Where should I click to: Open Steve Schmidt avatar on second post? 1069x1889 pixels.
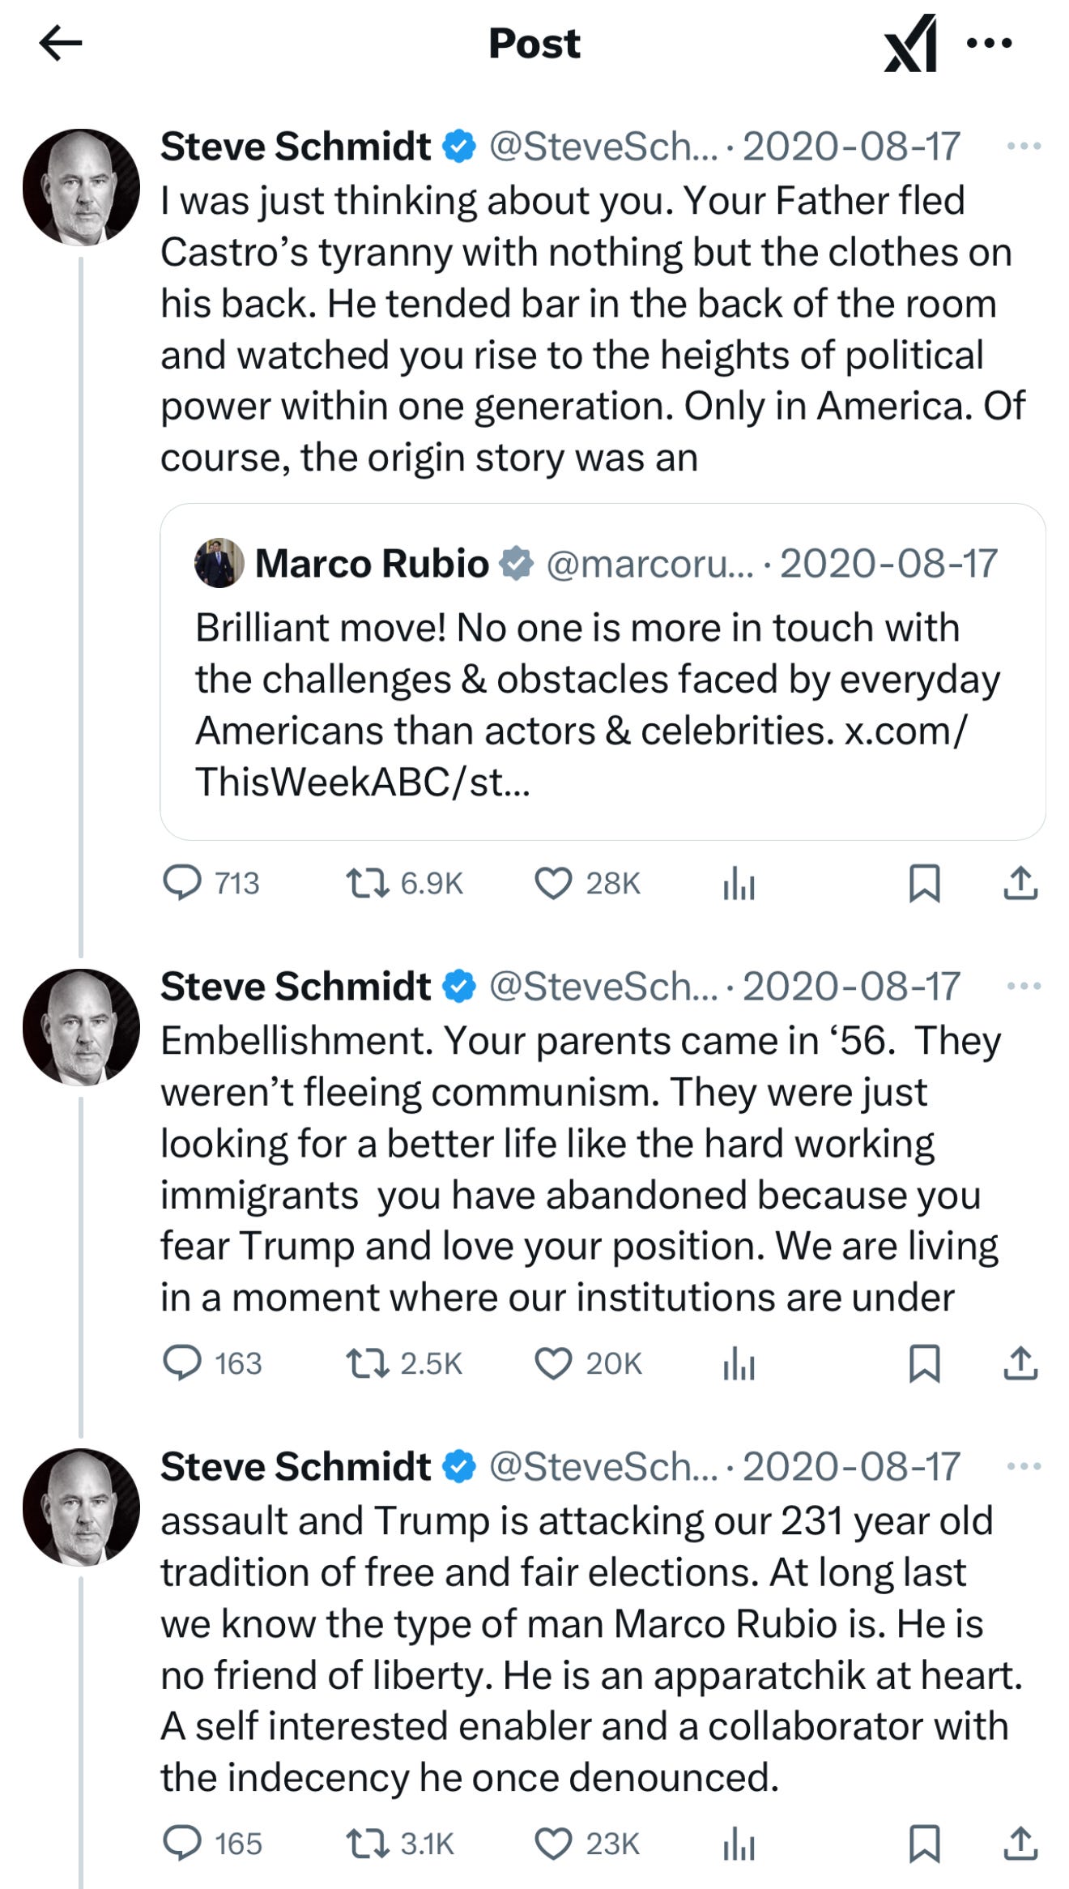pyautogui.click(x=81, y=1027)
